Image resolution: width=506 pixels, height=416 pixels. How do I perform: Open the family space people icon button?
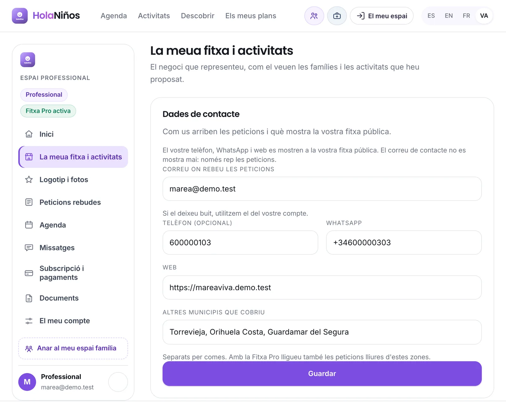click(x=314, y=16)
